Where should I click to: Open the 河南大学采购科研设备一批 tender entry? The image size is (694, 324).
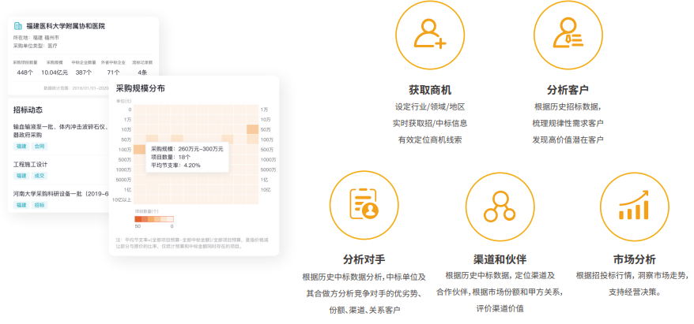pos(61,194)
